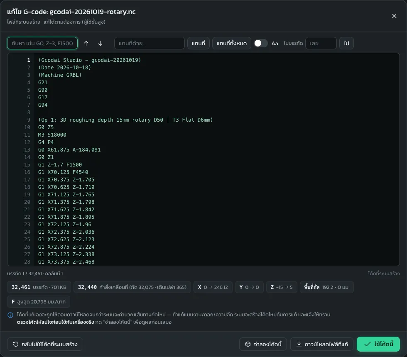Click line 'G0 X61.875 A-184.091'
This screenshot has width=407, height=357.
69,150
